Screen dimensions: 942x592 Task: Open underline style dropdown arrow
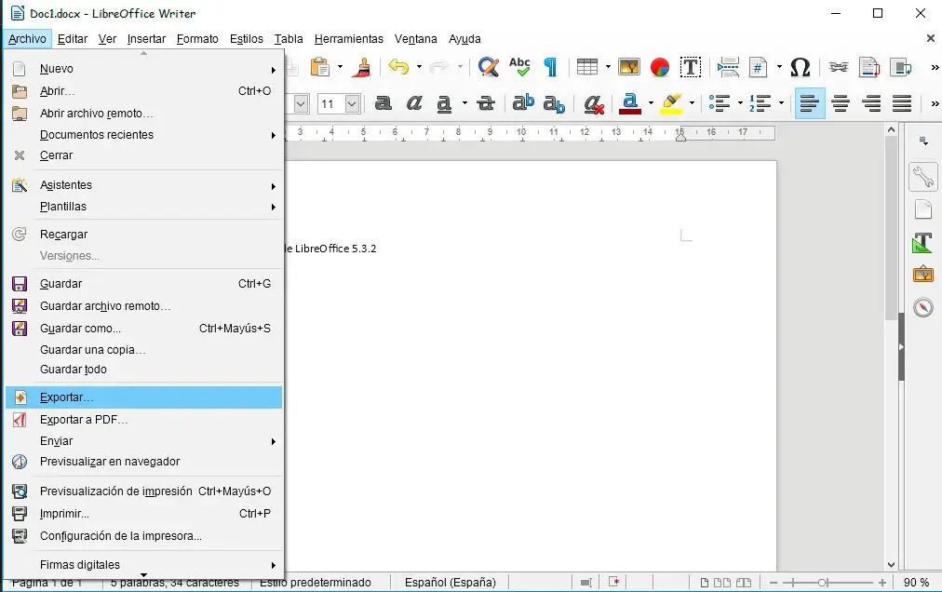[x=464, y=103]
